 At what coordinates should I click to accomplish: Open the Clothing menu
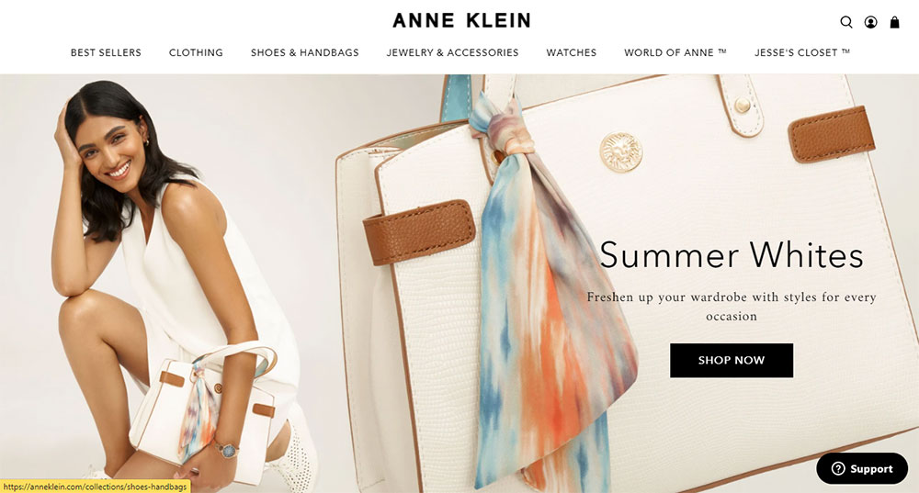(196, 52)
